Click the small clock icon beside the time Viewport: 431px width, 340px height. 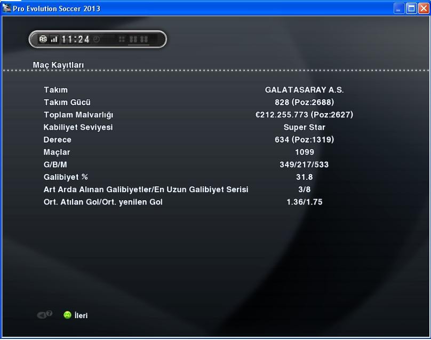[97, 39]
